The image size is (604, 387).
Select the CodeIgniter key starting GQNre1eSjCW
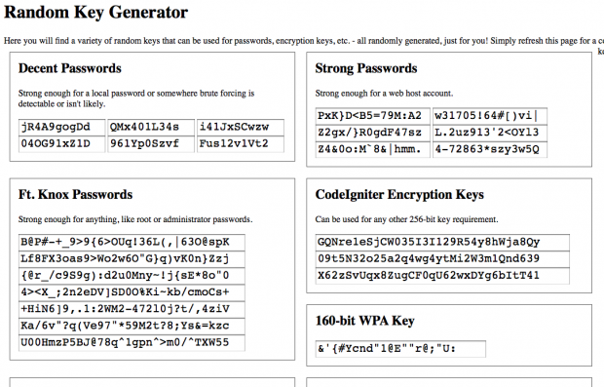[442, 242]
